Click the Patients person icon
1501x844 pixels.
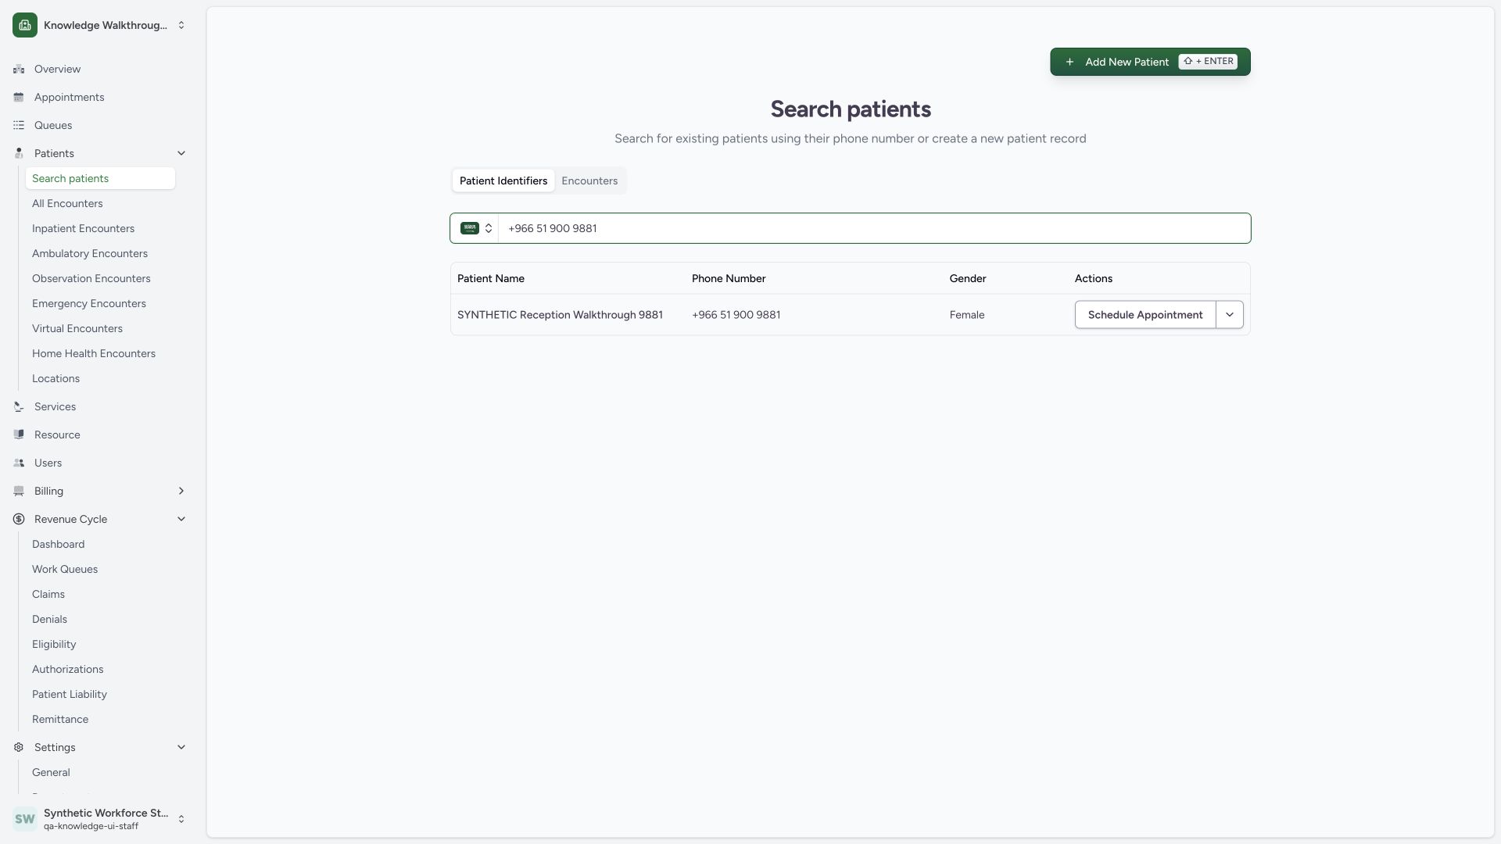(19, 153)
